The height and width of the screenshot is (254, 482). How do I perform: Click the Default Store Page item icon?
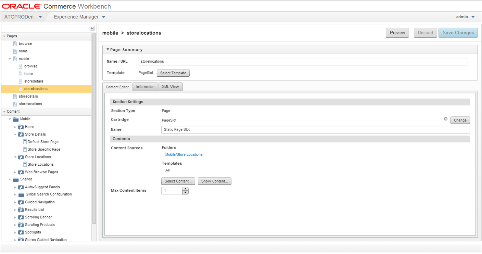(25, 142)
